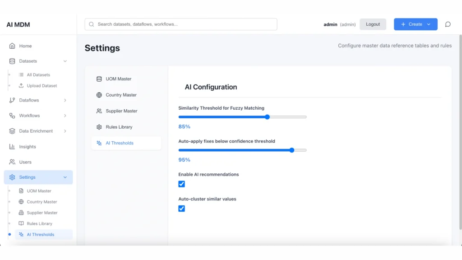
Task: Click the Upload Dataset icon
Action: 21,86
